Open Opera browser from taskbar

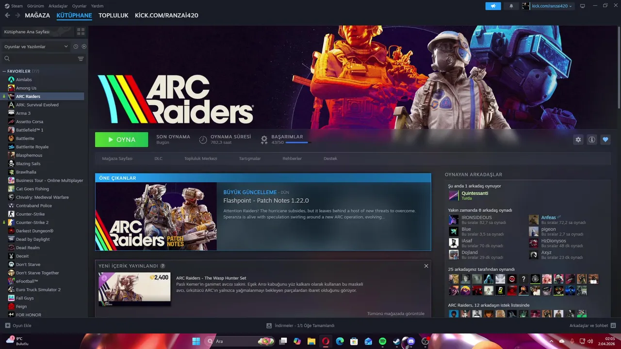(x=326, y=341)
